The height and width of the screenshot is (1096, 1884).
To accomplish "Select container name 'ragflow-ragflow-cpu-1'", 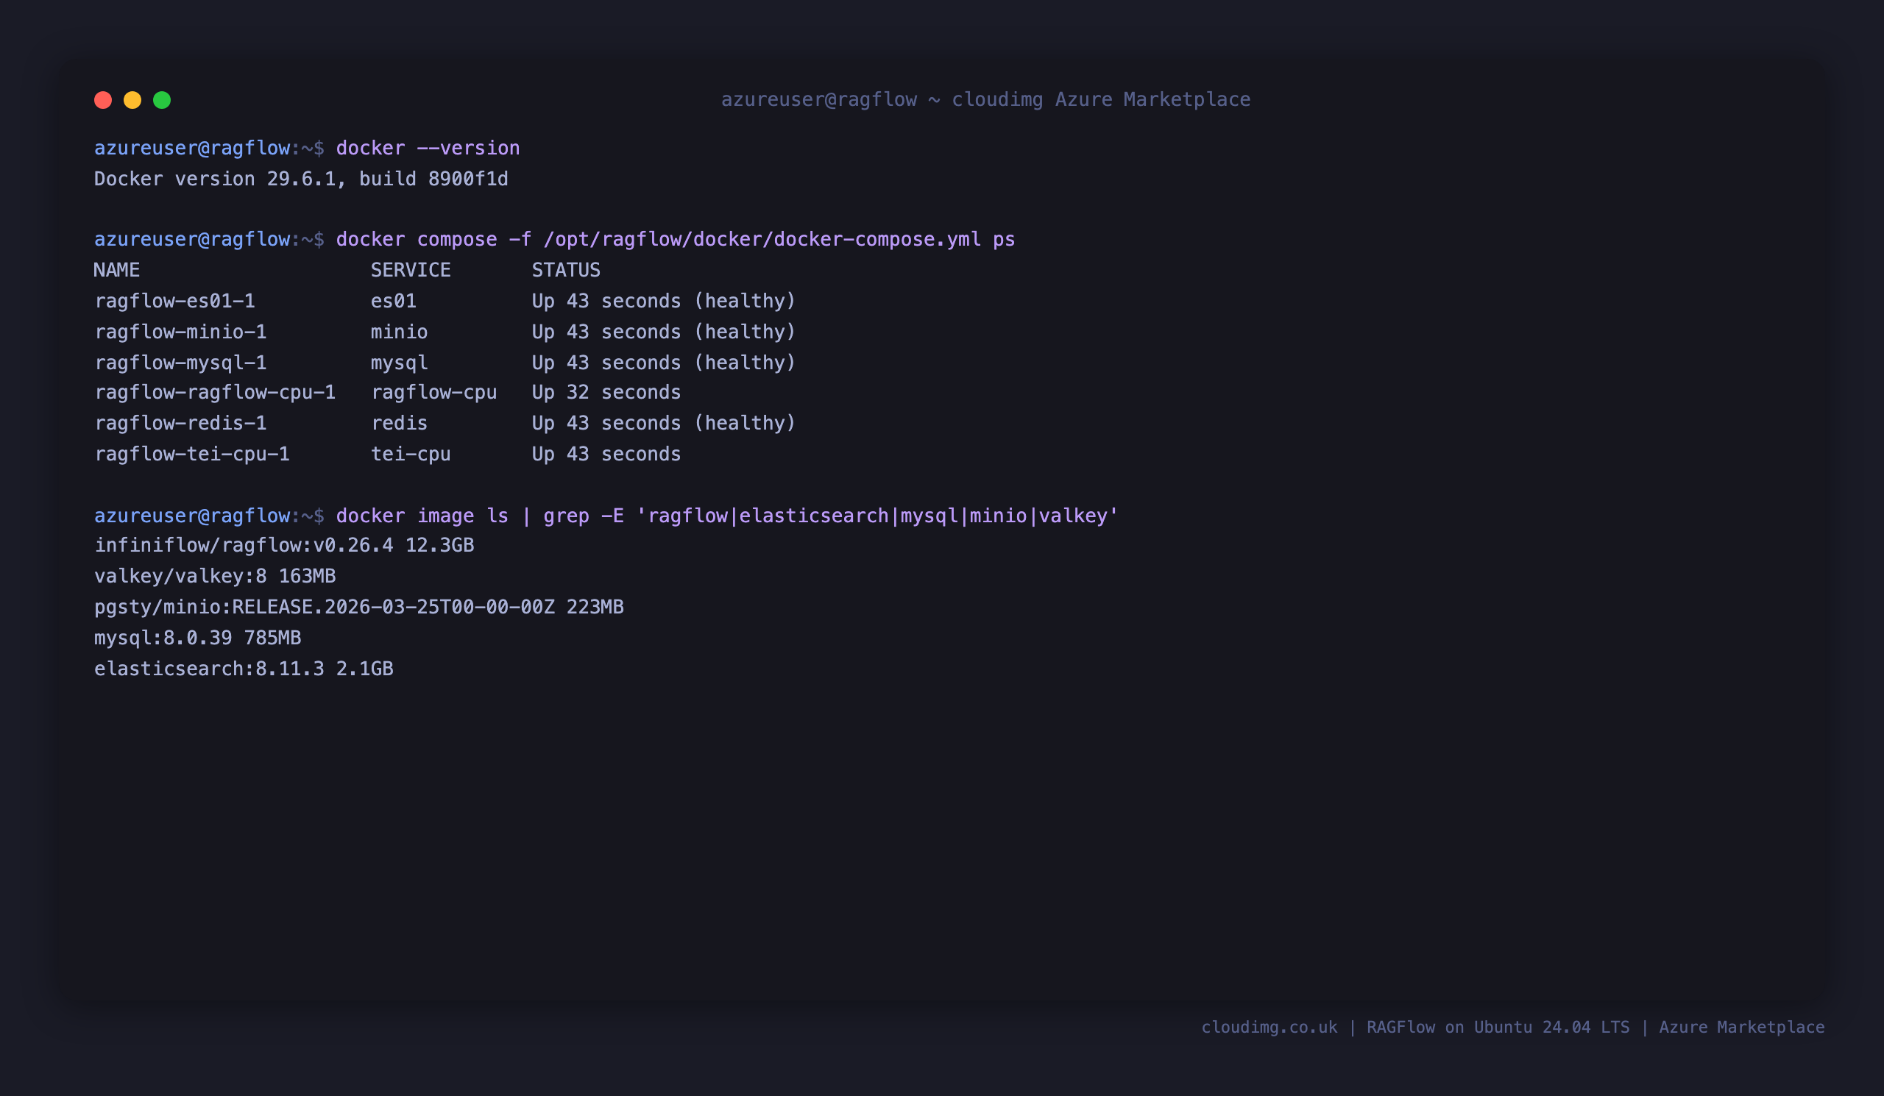I will 216,392.
